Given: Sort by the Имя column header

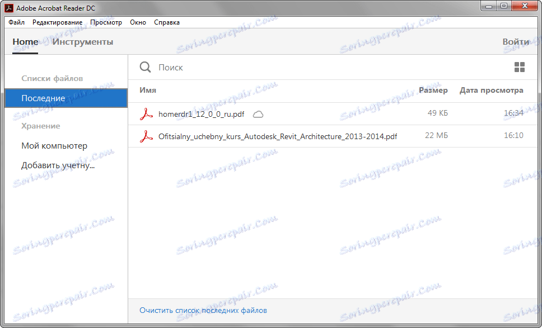Looking at the screenshot, I should point(148,91).
